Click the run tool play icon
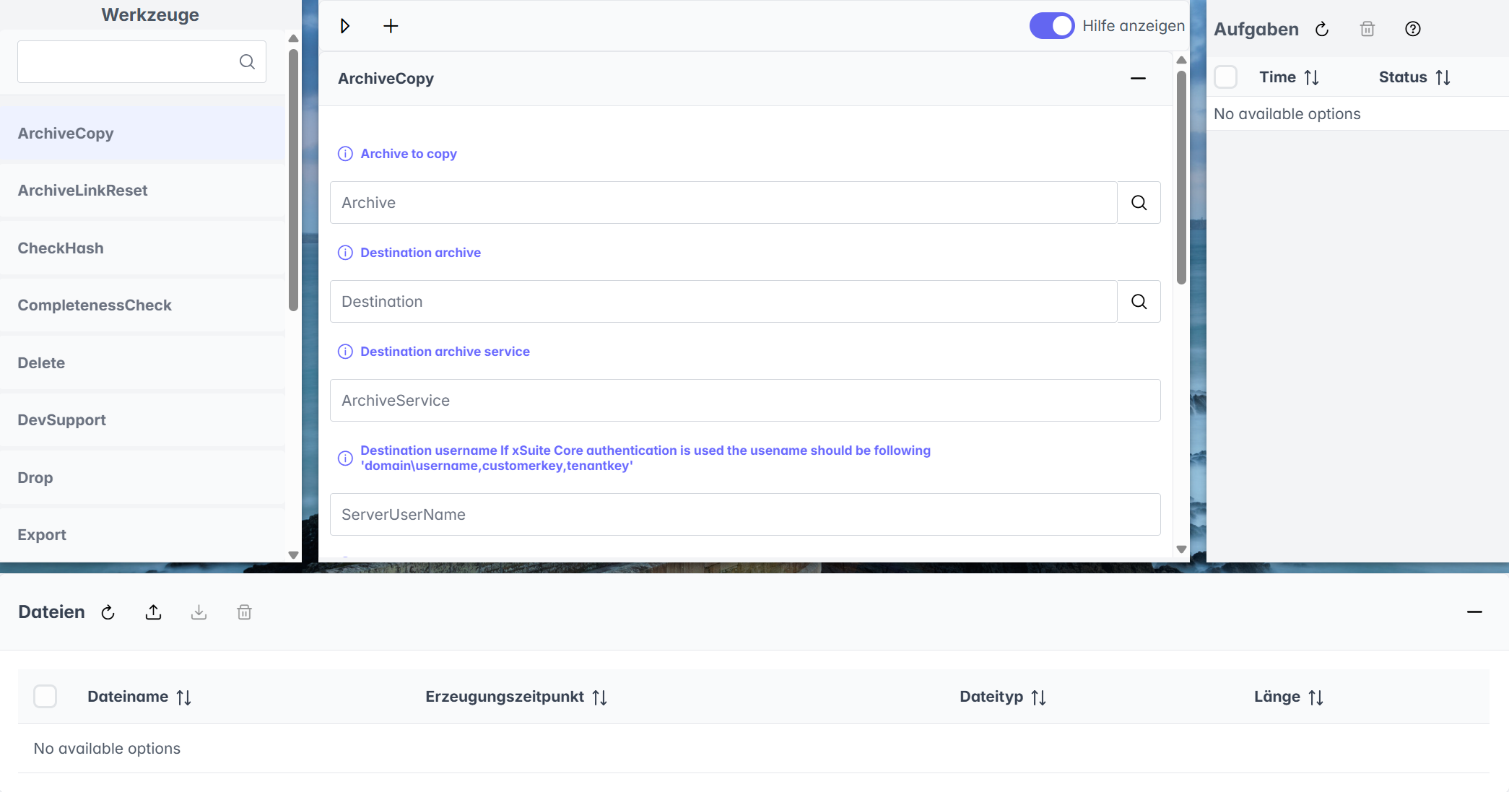1509x792 pixels. tap(345, 26)
